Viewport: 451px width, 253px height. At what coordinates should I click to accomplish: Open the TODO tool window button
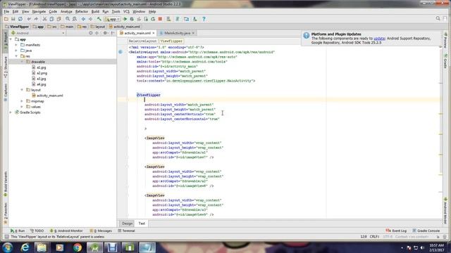37,231
